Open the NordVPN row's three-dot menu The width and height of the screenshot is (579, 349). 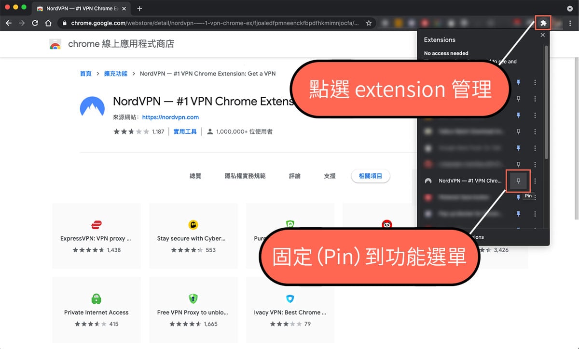(535, 181)
